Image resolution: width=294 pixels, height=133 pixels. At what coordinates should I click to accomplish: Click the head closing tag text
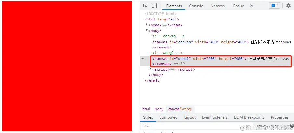pyautogui.click(x=175, y=25)
